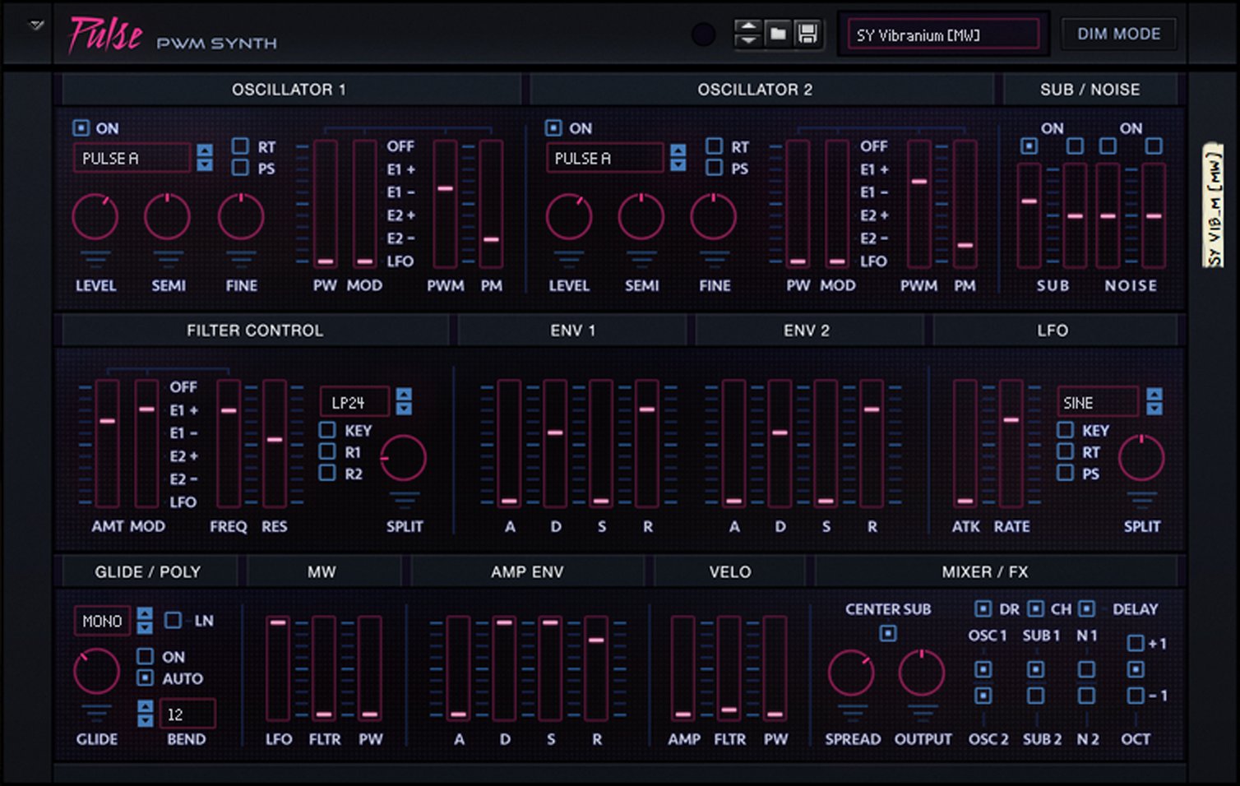Click Oscillator 1 FINE knob
Image resolution: width=1240 pixels, height=786 pixels.
(x=241, y=217)
